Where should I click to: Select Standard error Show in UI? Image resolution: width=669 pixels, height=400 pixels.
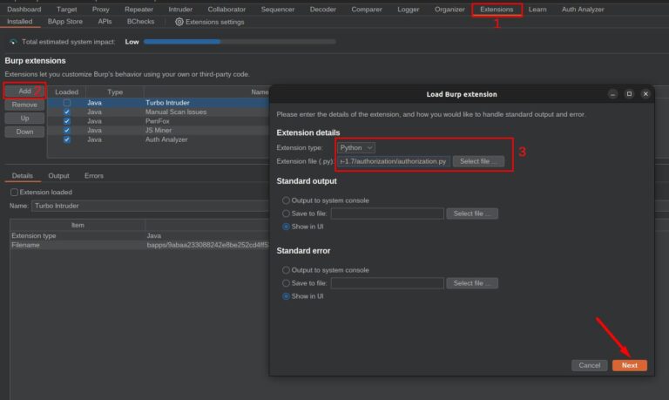point(286,296)
